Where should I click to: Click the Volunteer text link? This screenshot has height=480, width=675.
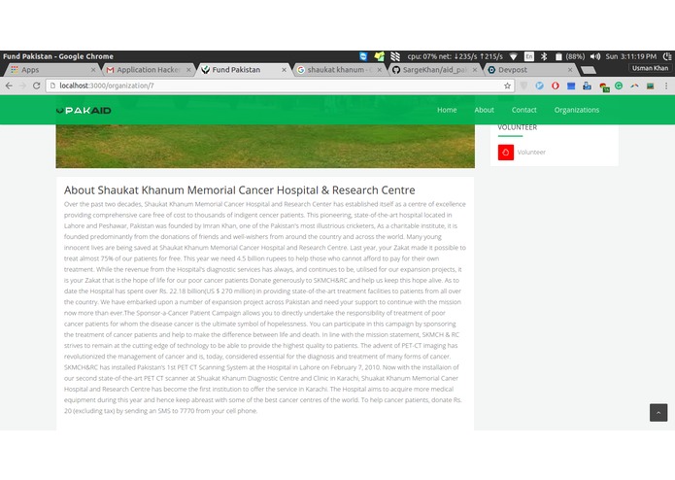point(531,152)
